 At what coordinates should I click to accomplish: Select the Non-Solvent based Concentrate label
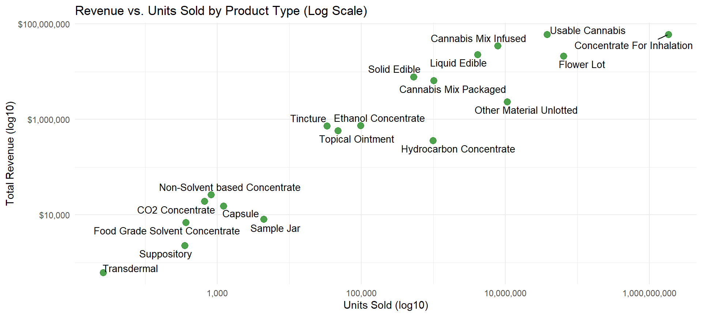click(230, 188)
